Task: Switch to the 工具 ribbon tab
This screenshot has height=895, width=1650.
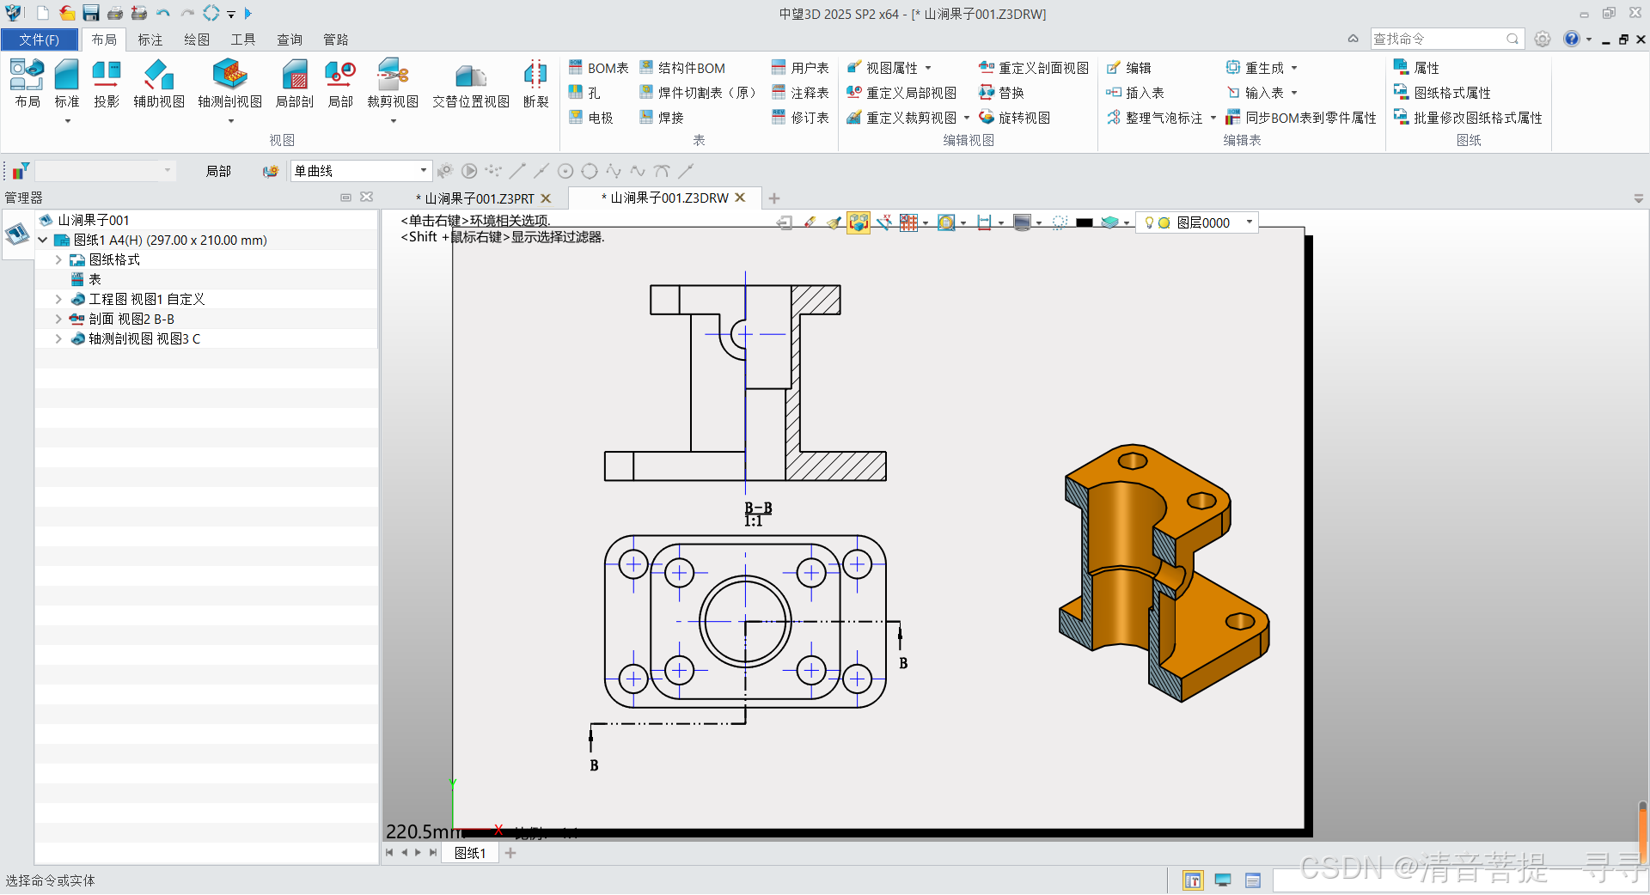Action: pyautogui.click(x=243, y=40)
